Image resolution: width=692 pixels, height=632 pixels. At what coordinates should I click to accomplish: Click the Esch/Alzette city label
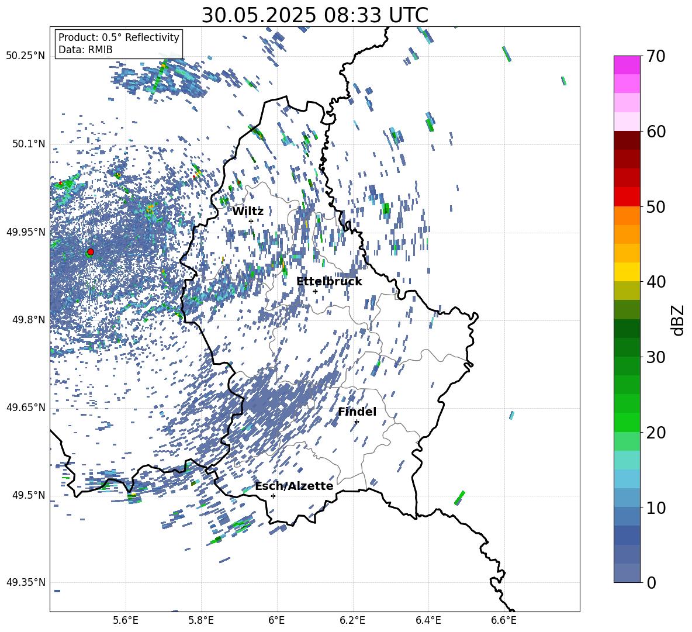[294, 486]
